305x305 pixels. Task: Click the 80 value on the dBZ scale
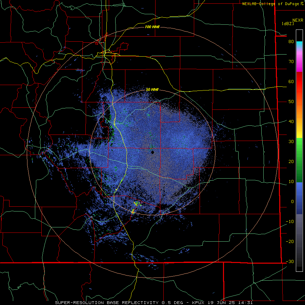pyautogui.click(x=291, y=42)
